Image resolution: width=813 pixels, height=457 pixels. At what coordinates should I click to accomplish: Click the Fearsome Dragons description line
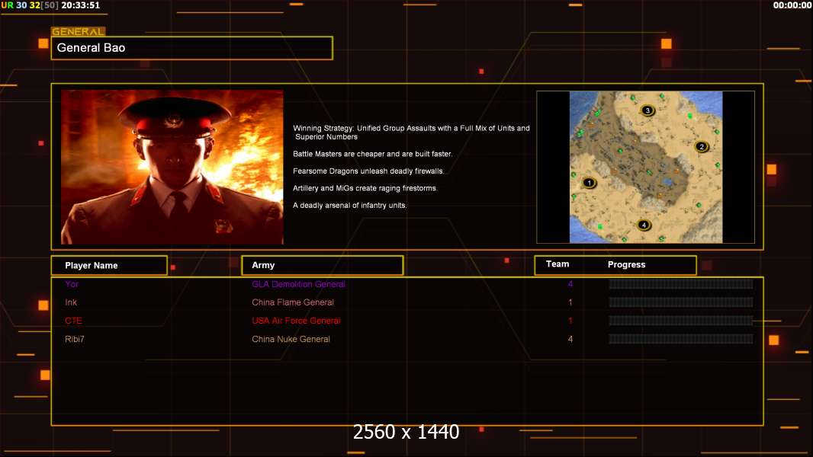368,171
